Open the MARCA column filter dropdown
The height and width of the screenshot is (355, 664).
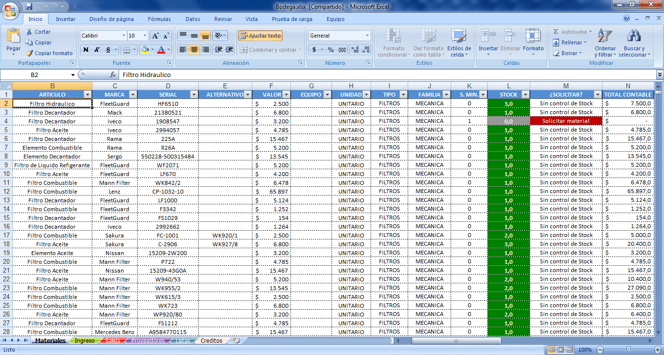pos(134,95)
